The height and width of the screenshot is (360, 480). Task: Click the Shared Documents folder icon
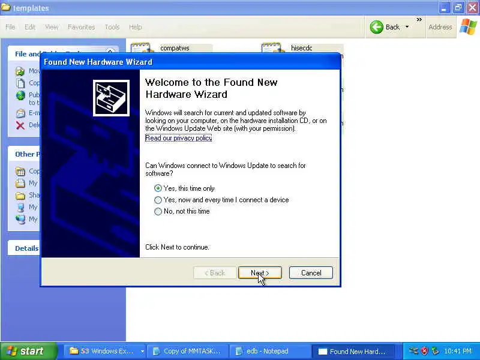pyautogui.click(x=20, y=196)
